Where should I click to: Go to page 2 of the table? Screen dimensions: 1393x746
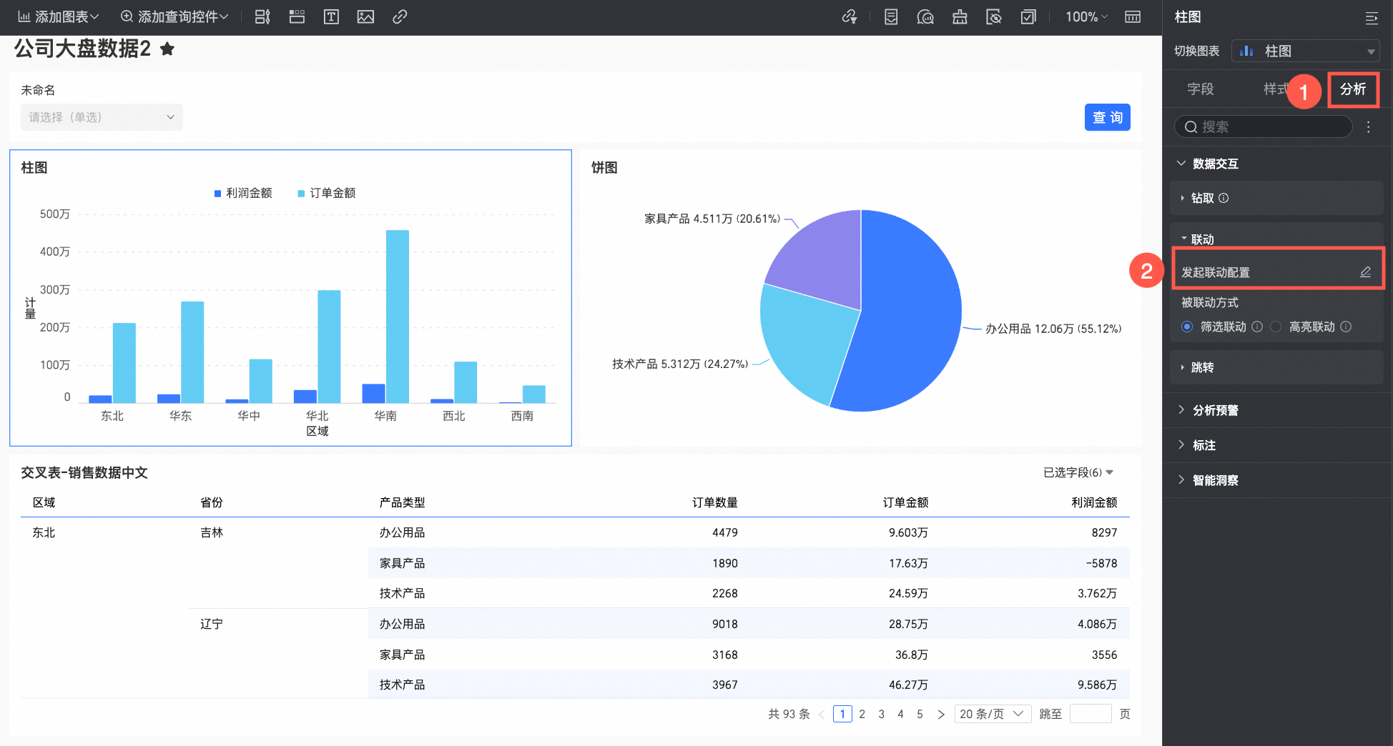[862, 714]
